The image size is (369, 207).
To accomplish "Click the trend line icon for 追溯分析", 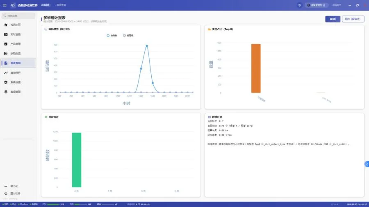I will [x=6, y=73].
